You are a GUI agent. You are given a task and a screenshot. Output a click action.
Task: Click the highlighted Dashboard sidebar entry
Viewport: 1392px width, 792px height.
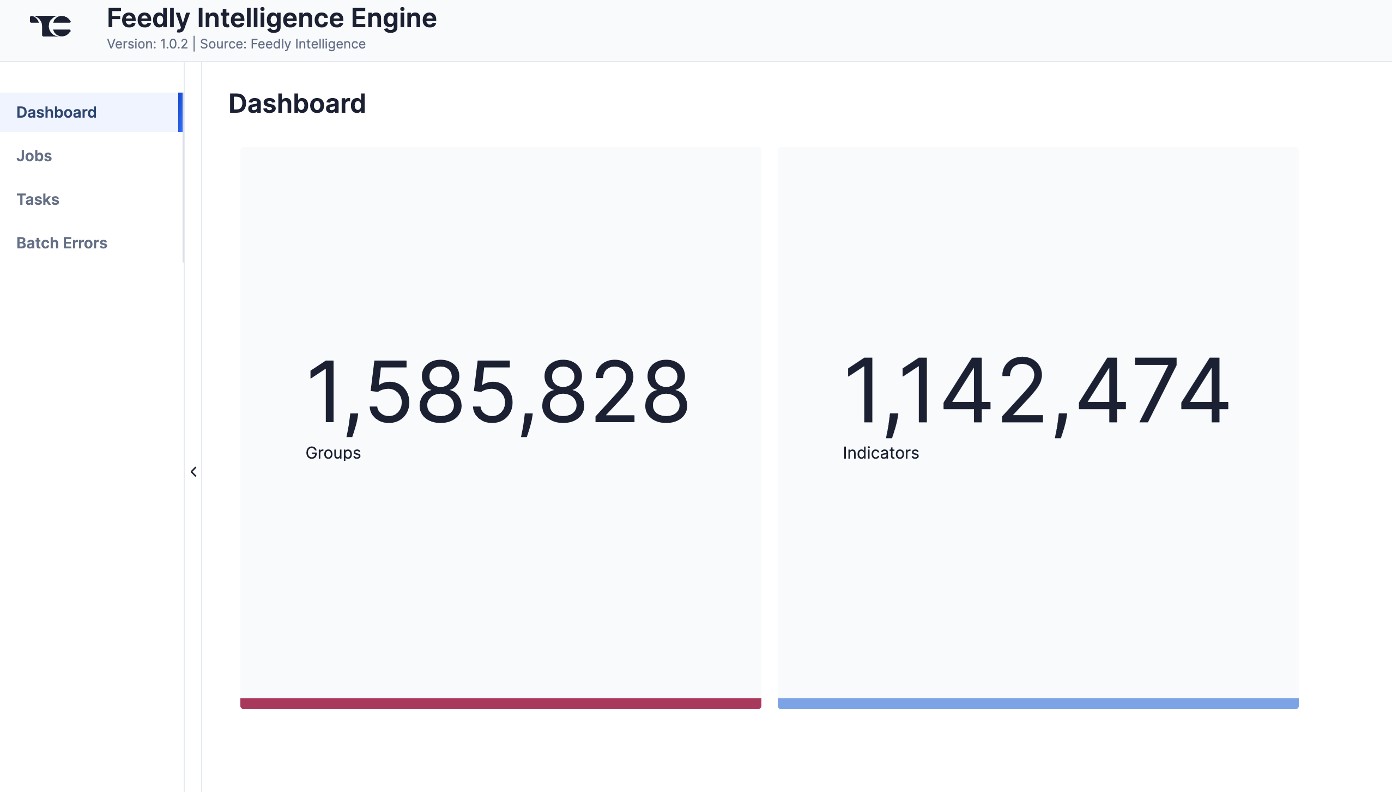click(56, 112)
